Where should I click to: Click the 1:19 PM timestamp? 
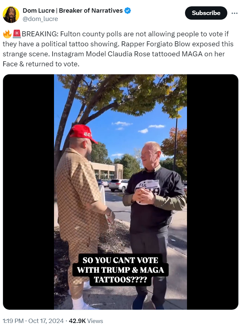[x=13, y=321]
